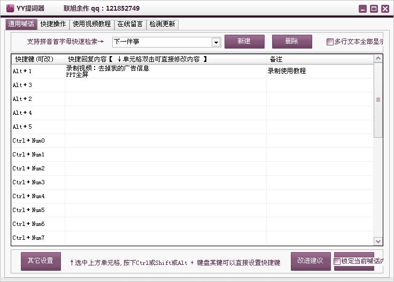
Task: Maximize the YY提词器 window
Action: coord(374,9)
